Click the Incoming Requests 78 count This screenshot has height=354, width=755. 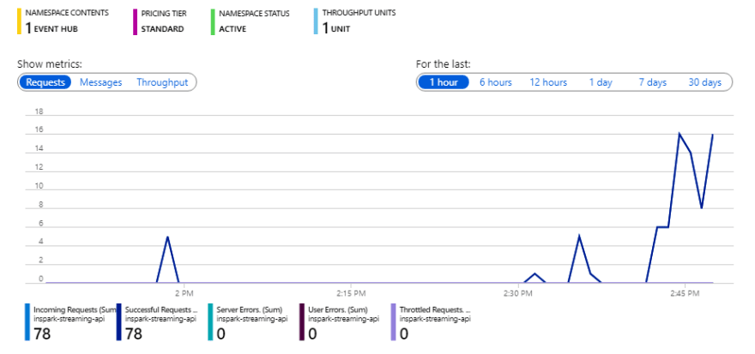point(42,333)
